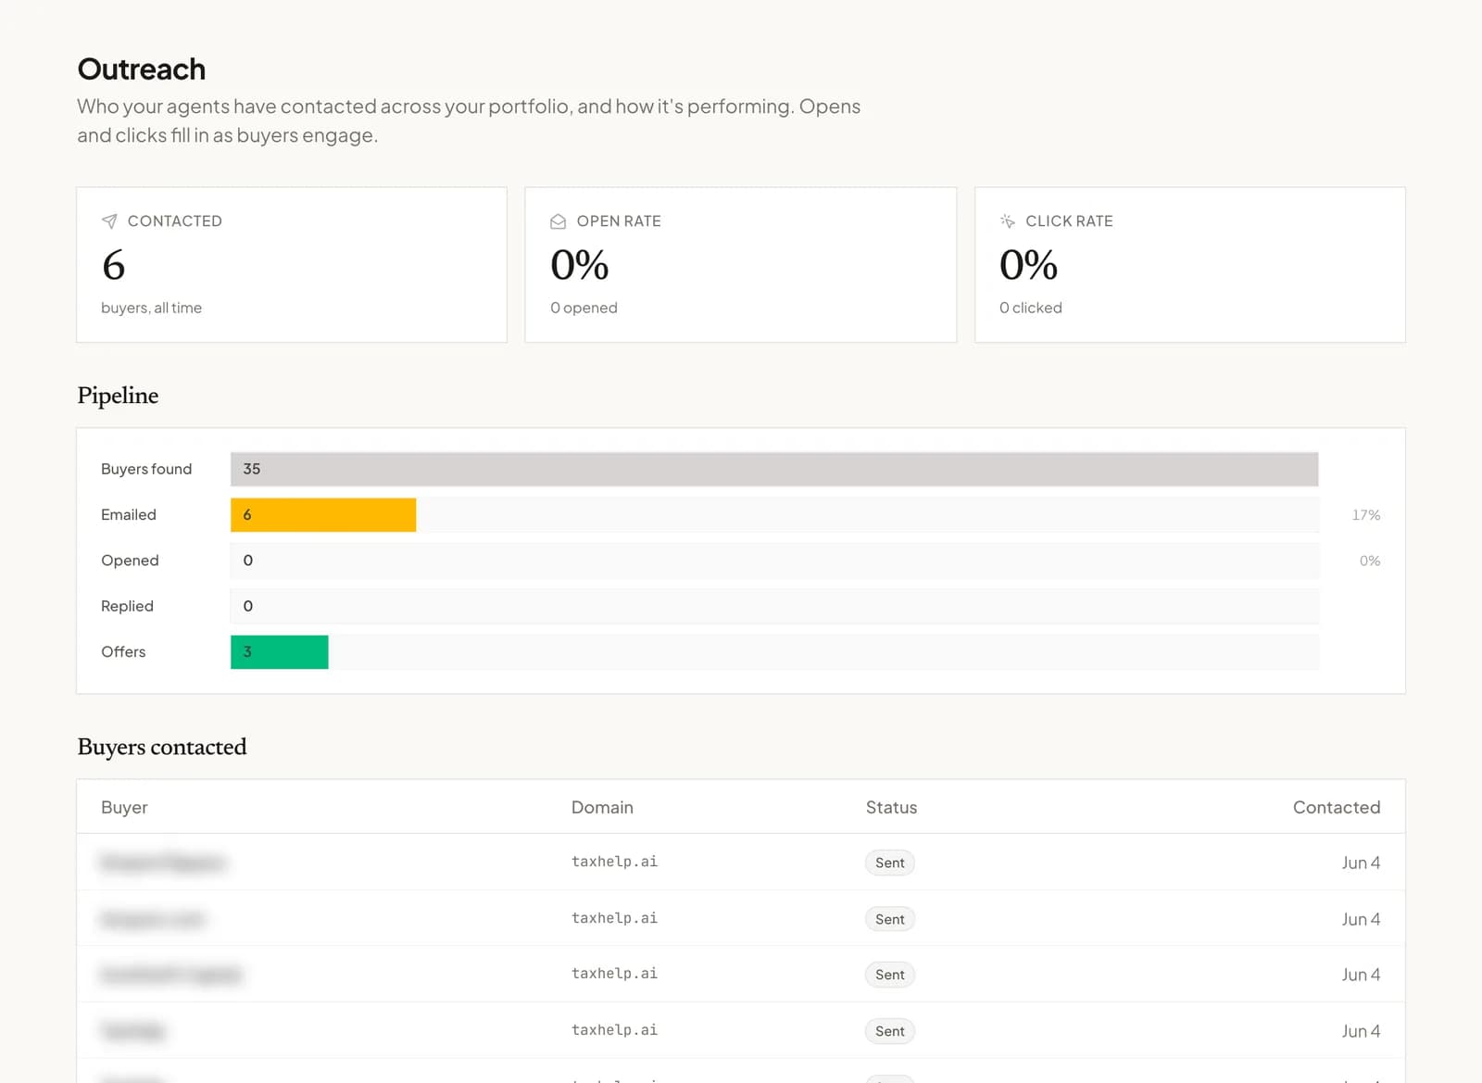Viewport: 1482px width, 1083px height.
Task: Click the Replied row 0 count
Action: (x=247, y=606)
